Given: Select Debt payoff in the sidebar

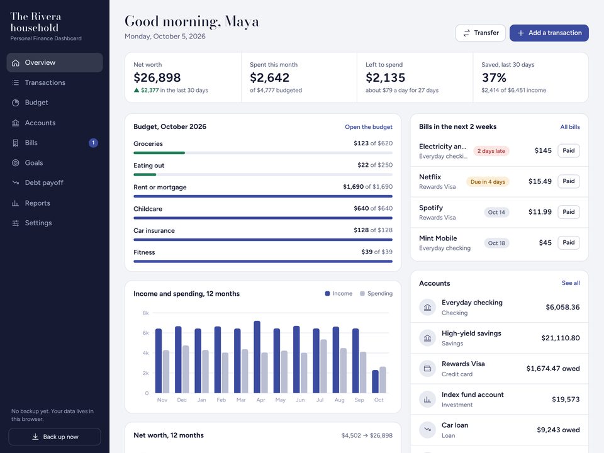Looking at the screenshot, I should (55, 182).
